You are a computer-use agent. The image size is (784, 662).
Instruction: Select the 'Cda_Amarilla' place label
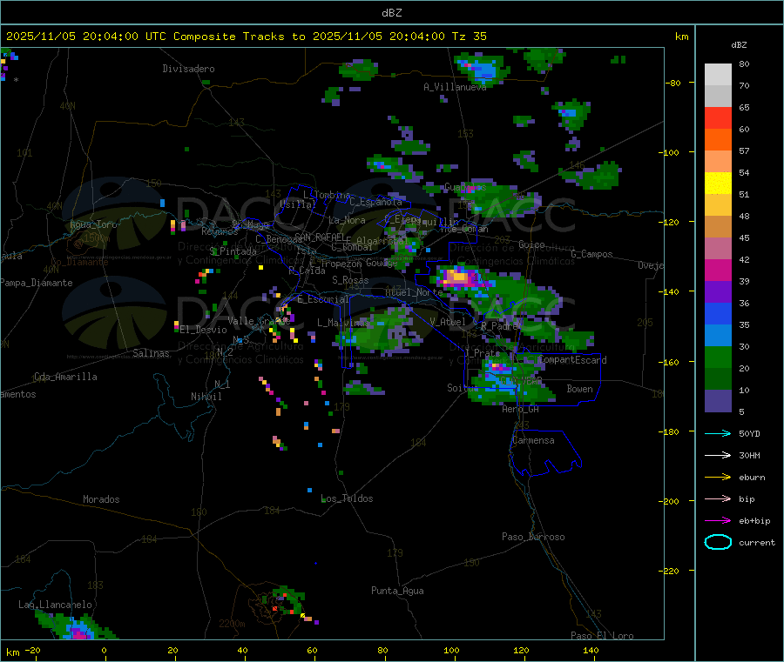pyautogui.click(x=65, y=377)
